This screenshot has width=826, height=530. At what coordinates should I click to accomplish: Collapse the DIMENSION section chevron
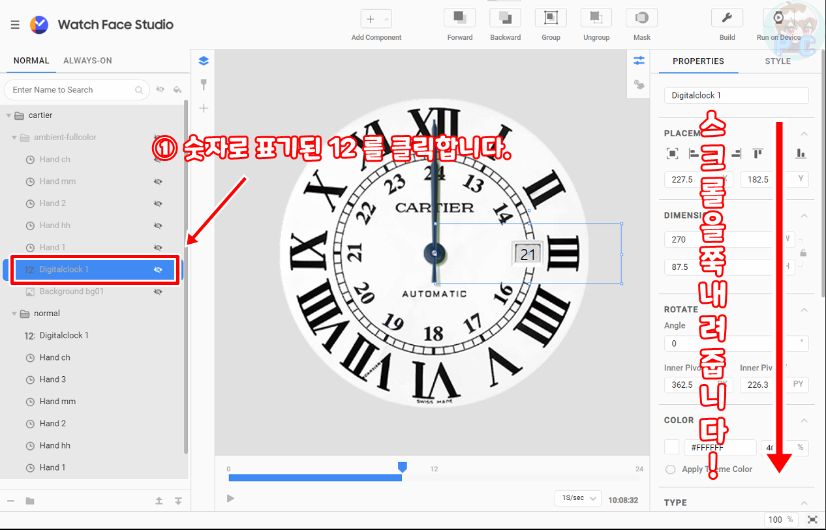[804, 216]
